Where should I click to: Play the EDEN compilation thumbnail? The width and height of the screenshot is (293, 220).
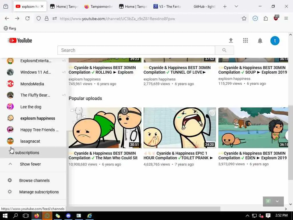[x=253, y=128]
